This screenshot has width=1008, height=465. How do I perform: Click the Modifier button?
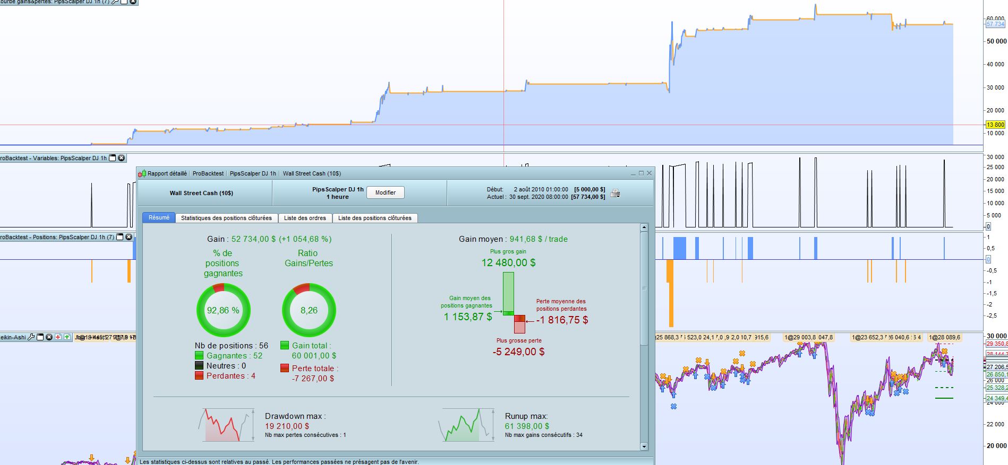coord(386,192)
